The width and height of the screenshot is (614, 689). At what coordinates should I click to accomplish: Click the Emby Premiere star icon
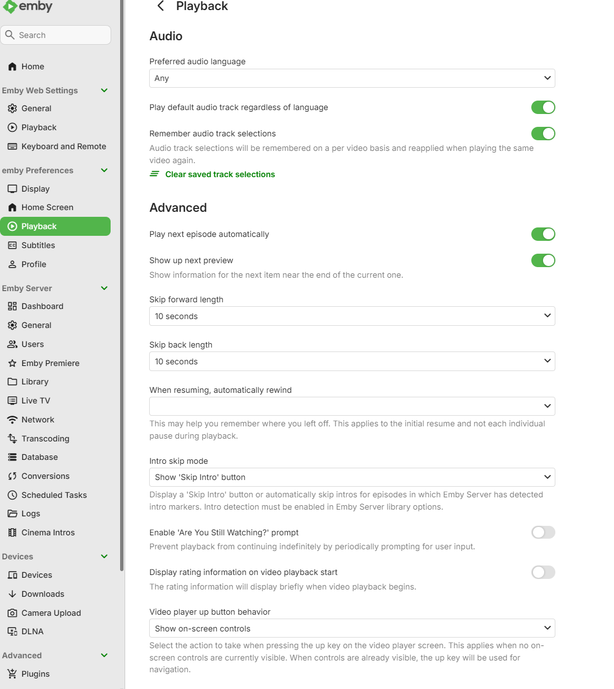point(12,363)
